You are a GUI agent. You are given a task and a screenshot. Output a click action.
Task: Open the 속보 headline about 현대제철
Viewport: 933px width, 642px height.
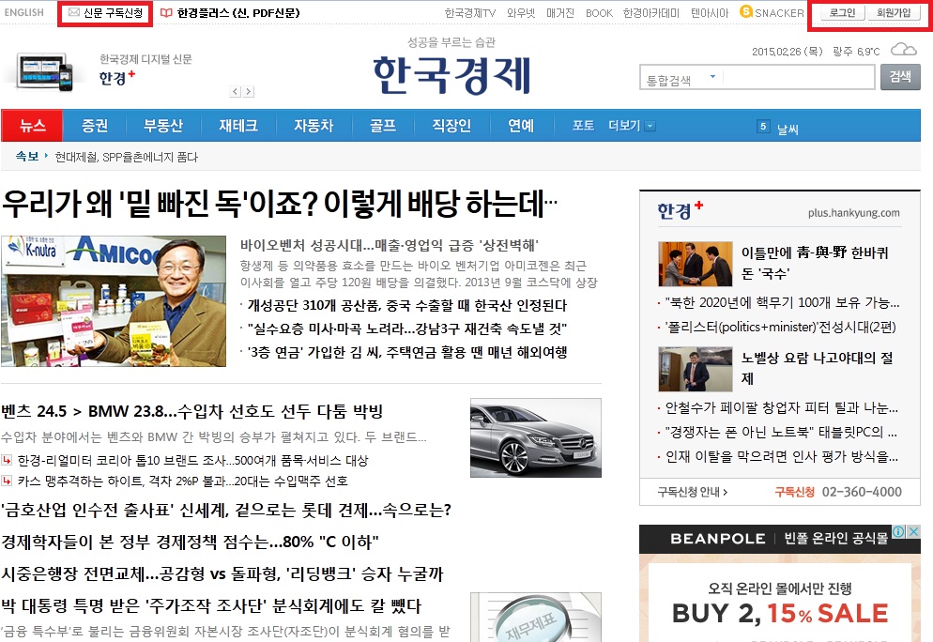coord(126,157)
